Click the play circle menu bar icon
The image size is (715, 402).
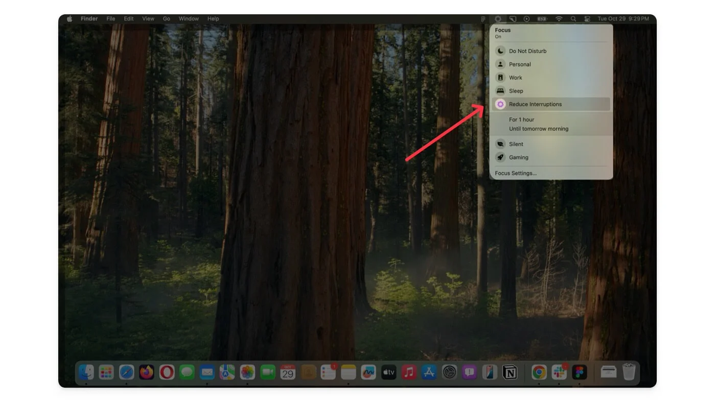point(526,19)
